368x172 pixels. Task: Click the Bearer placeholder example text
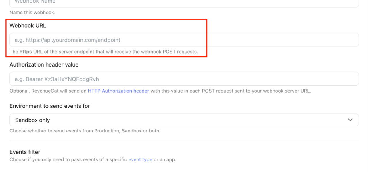pos(57,79)
